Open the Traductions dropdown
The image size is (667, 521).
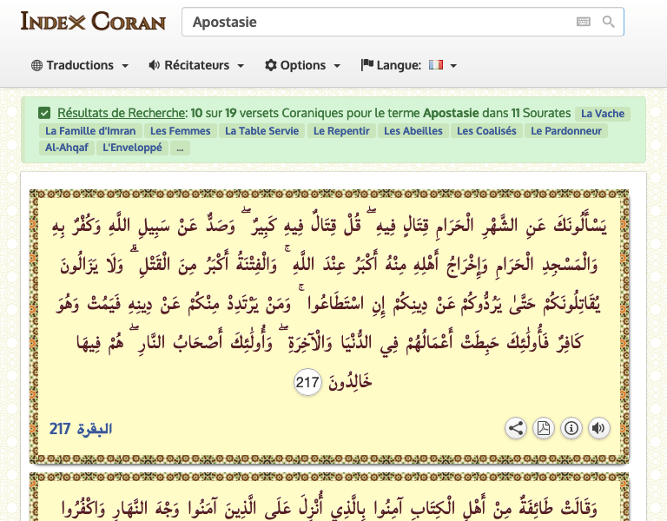pos(80,65)
